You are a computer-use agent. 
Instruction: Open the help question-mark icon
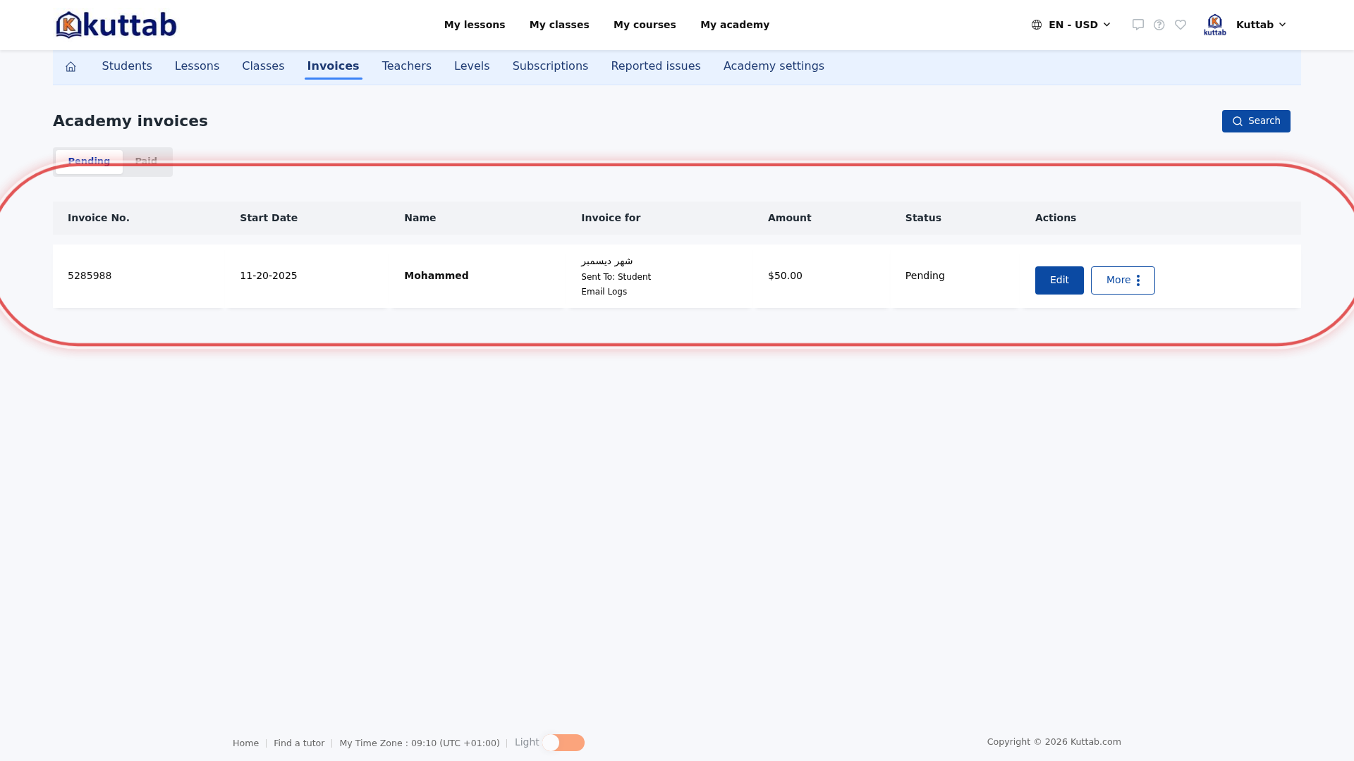pos(1159,25)
